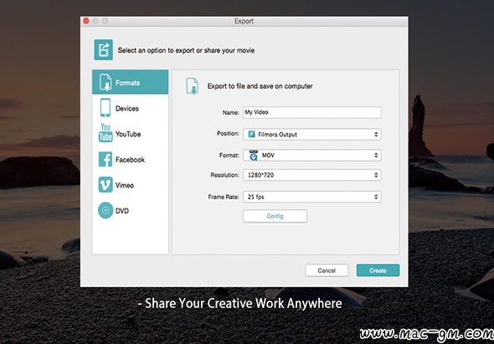Click the Filmora Output folder icon

(251, 134)
